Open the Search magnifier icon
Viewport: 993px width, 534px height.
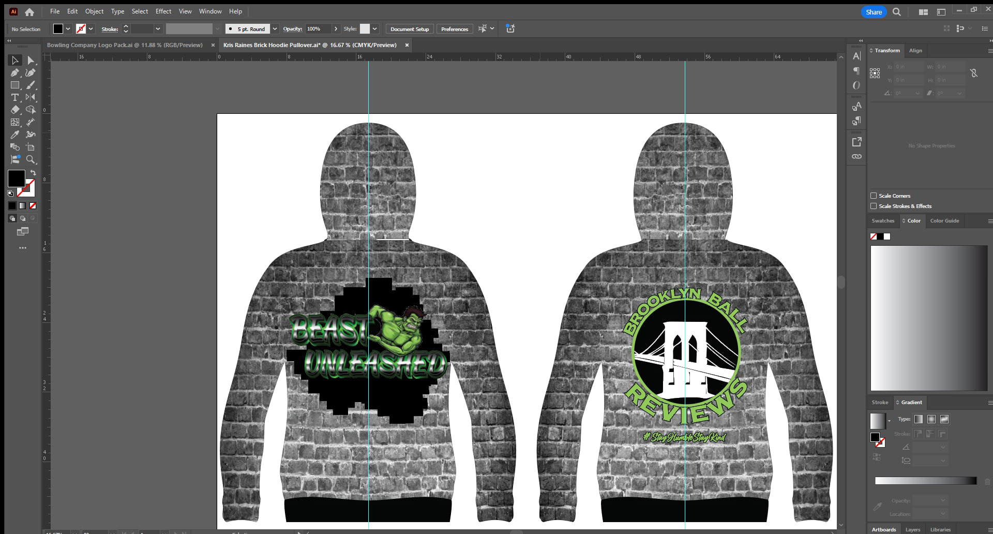click(897, 12)
